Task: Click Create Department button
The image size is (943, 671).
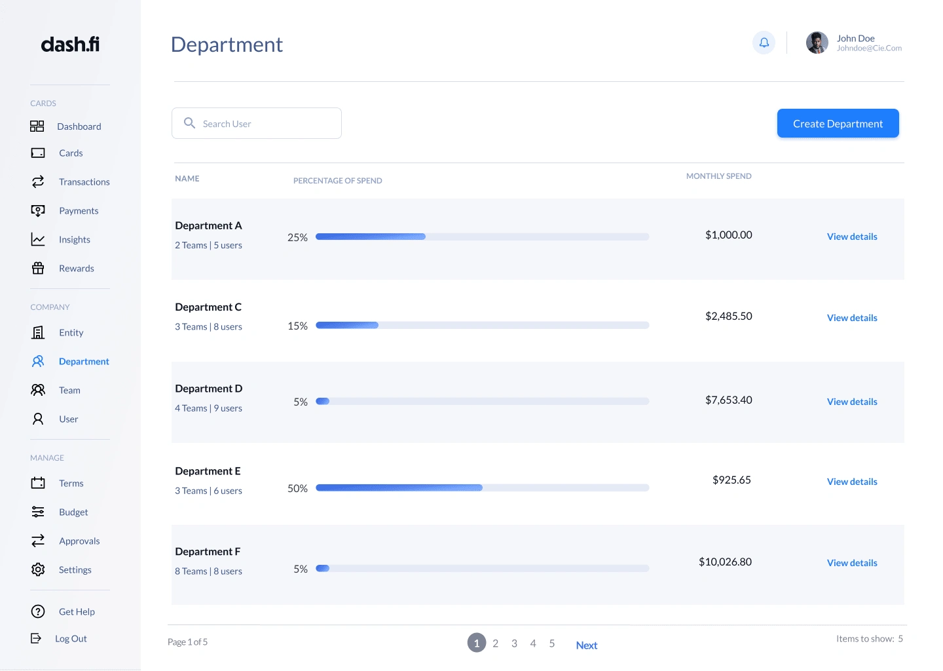Action: (838, 123)
